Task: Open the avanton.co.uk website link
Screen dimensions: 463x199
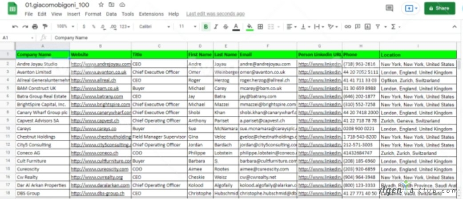Action: [x=99, y=72]
